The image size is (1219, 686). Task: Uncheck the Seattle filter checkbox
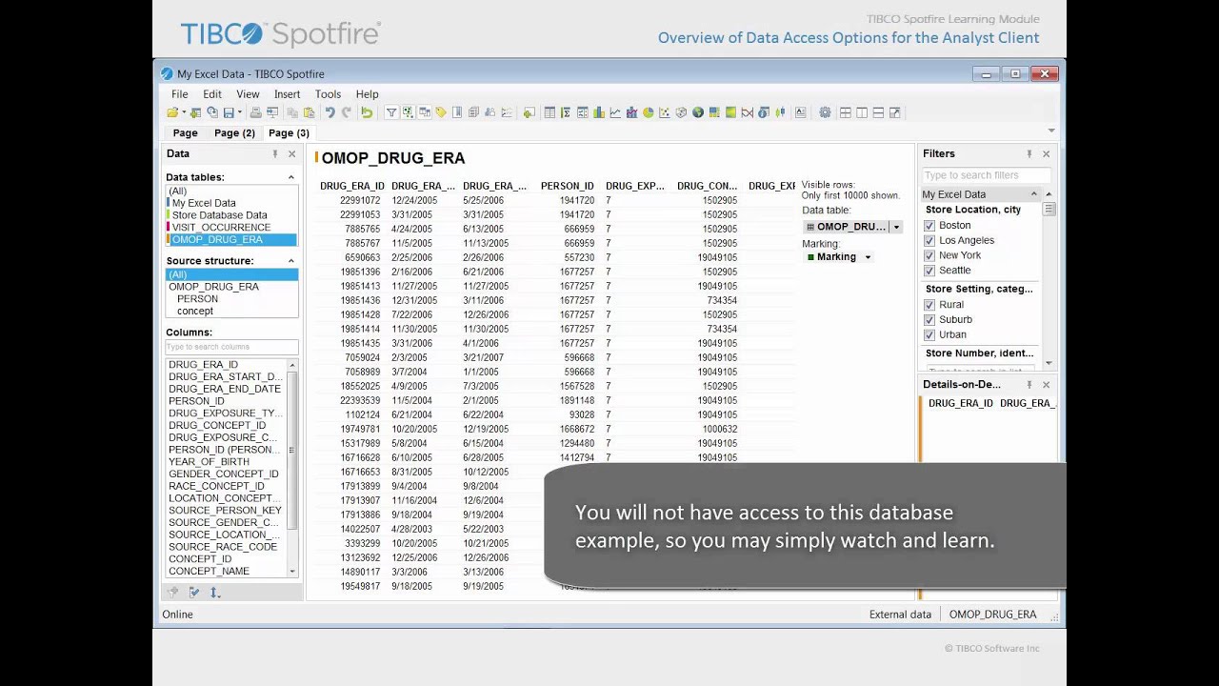[x=929, y=271]
